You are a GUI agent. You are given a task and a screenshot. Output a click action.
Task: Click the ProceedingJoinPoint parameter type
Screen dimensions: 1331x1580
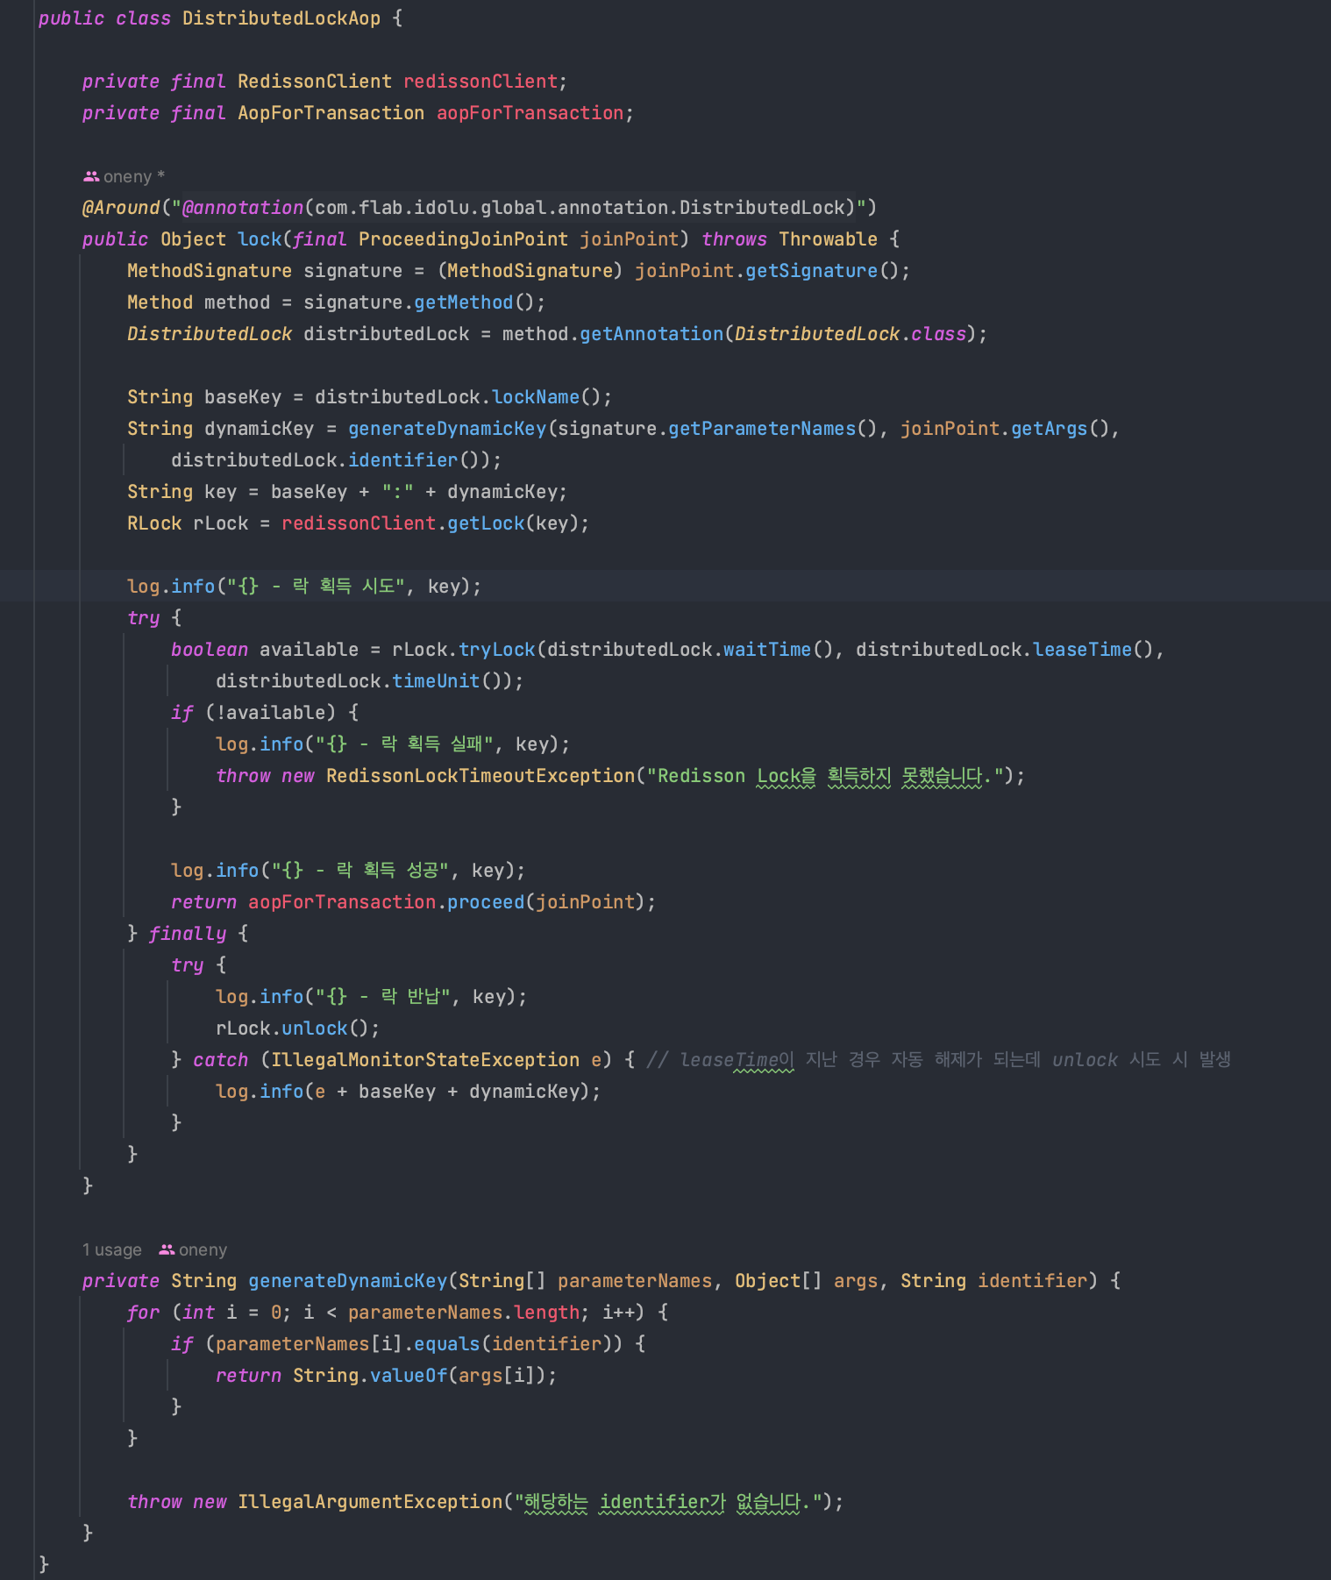[x=463, y=239]
